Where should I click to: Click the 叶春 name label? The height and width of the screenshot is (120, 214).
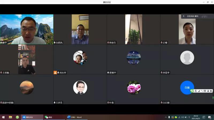click(x=112, y=103)
